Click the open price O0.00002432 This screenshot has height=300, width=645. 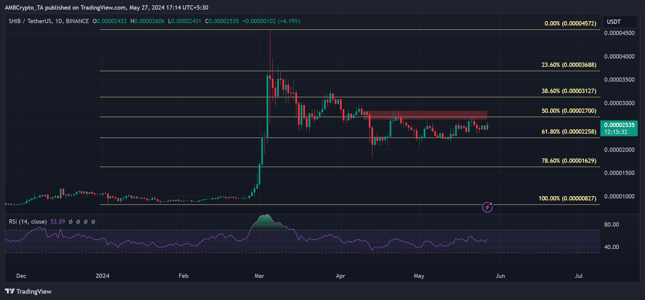[109, 21]
